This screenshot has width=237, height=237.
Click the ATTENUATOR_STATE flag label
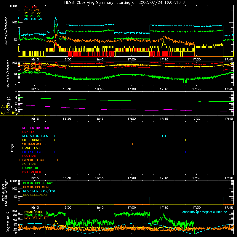36,128
